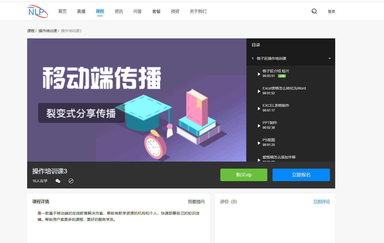Click the 立即报名 blue button
Viewport: 384px width, 243px height.
[301, 175]
